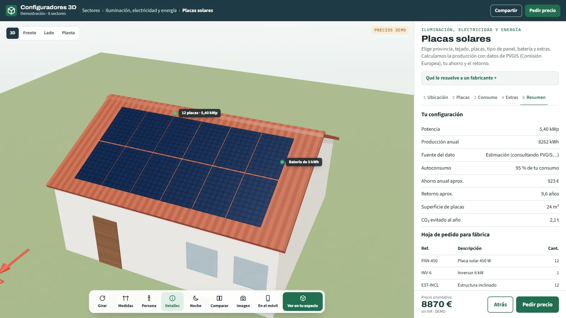Click the Girar rotate tool
The height and width of the screenshot is (318, 566).
[102, 301]
